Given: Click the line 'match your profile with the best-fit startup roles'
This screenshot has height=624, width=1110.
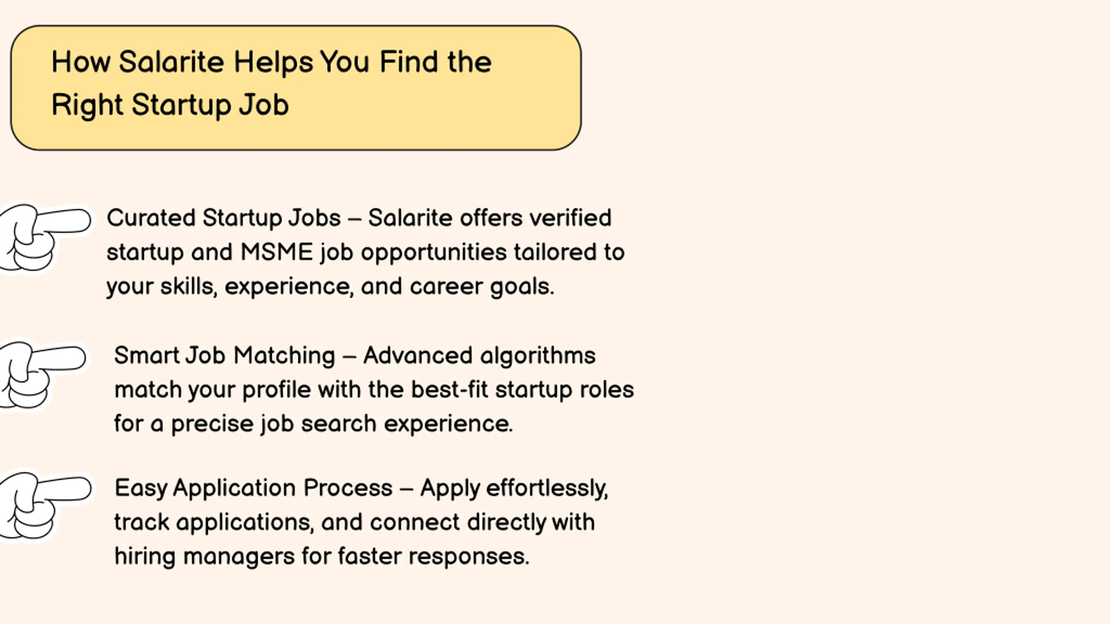Looking at the screenshot, I should coord(374,390).
